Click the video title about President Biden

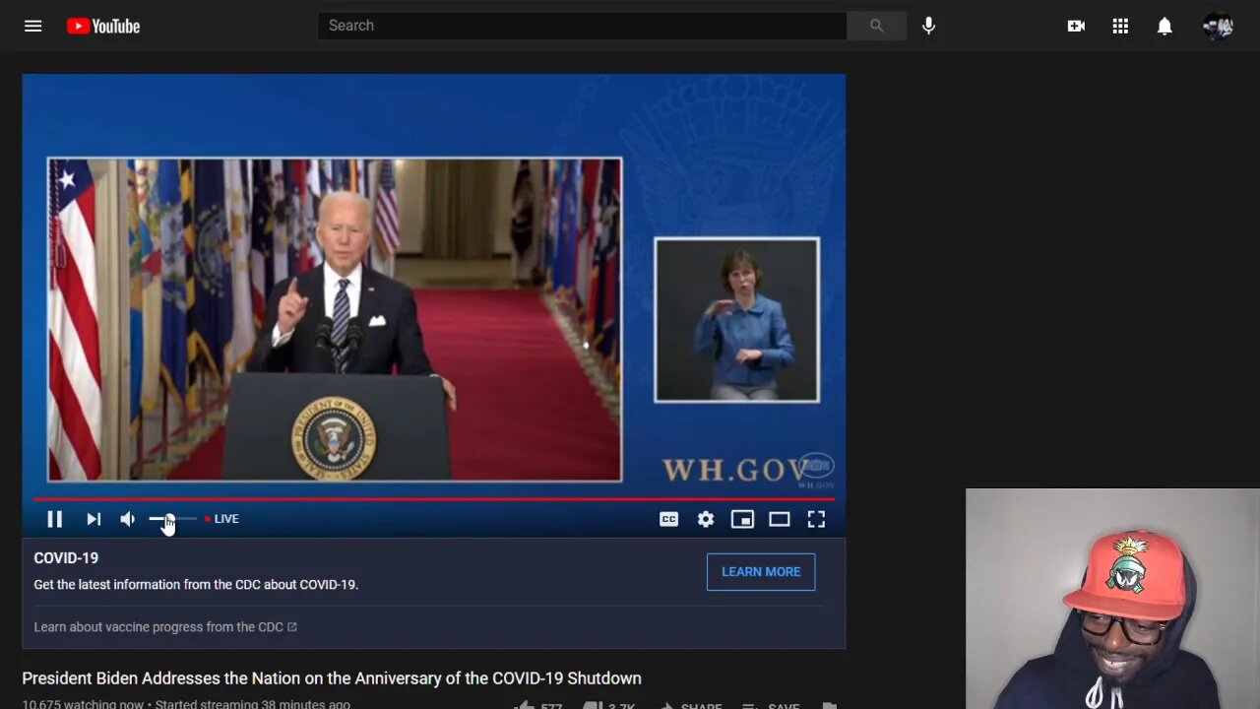tap(332, 678)
